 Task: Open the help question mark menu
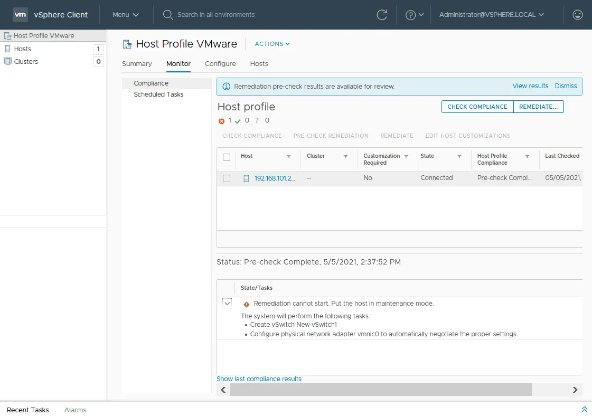coord(414,15)
